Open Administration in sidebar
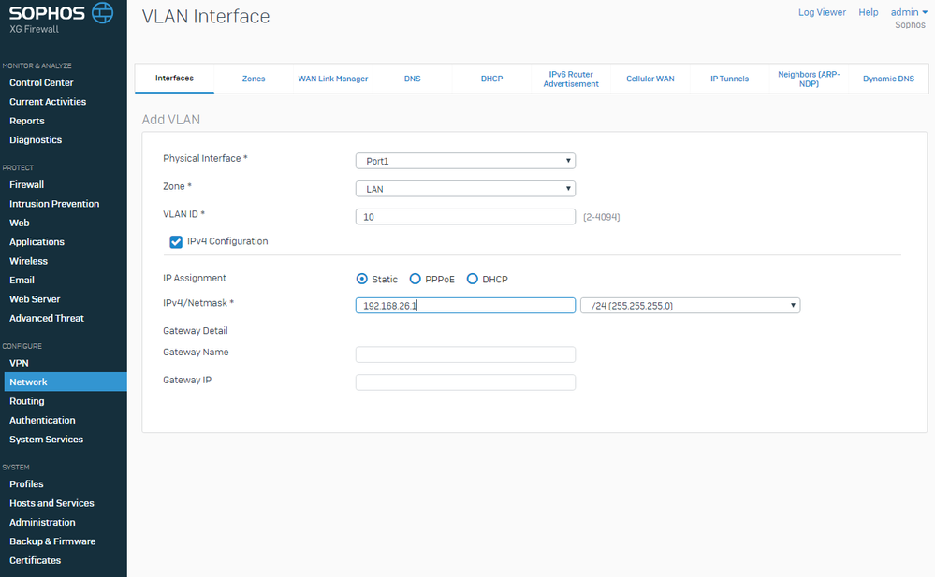The width and height of the screenshot is (935, 577). [42, 522]
